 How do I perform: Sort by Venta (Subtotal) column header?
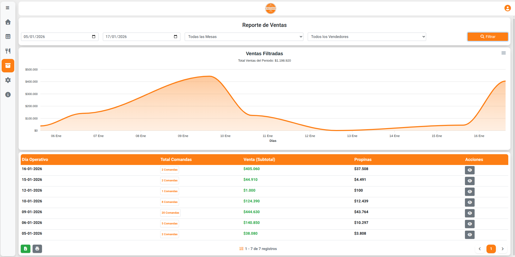pos(259,160)
